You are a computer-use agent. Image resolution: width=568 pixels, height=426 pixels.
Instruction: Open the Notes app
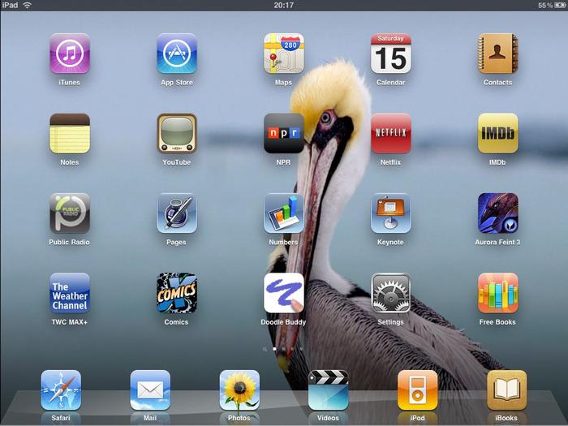(x=70, y=133)
